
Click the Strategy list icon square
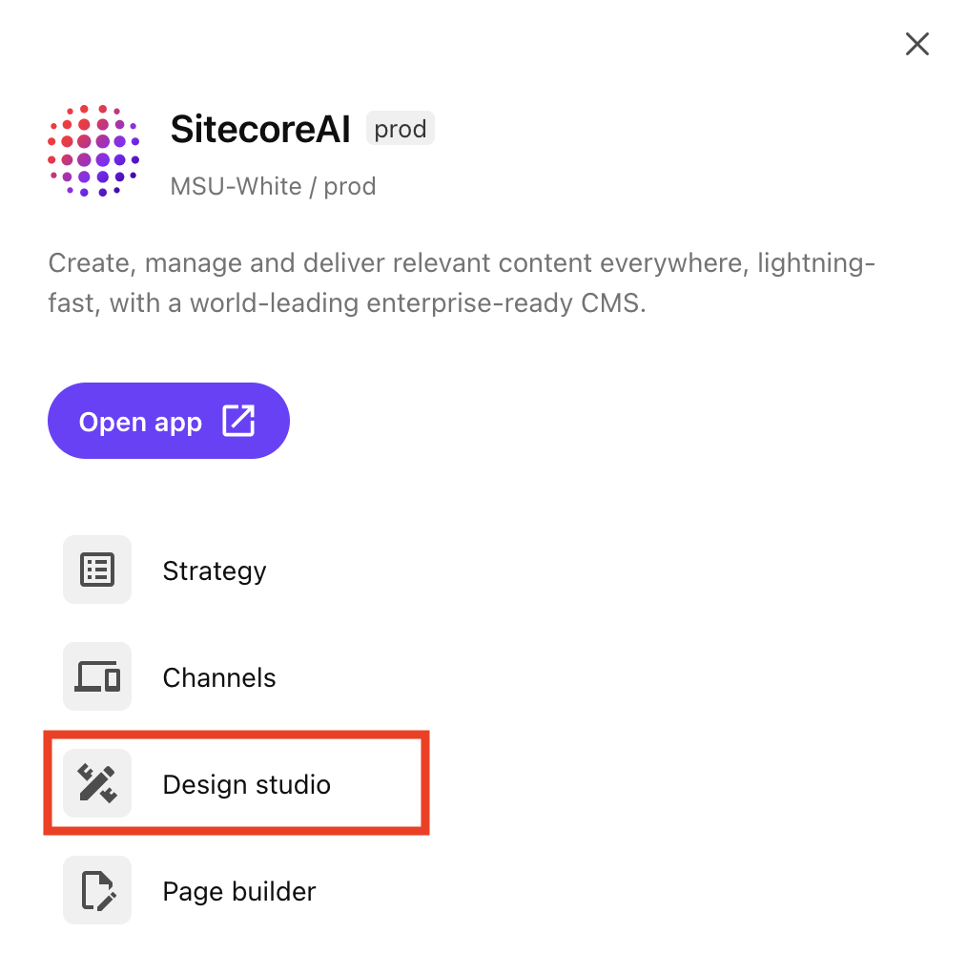(96, 570)
